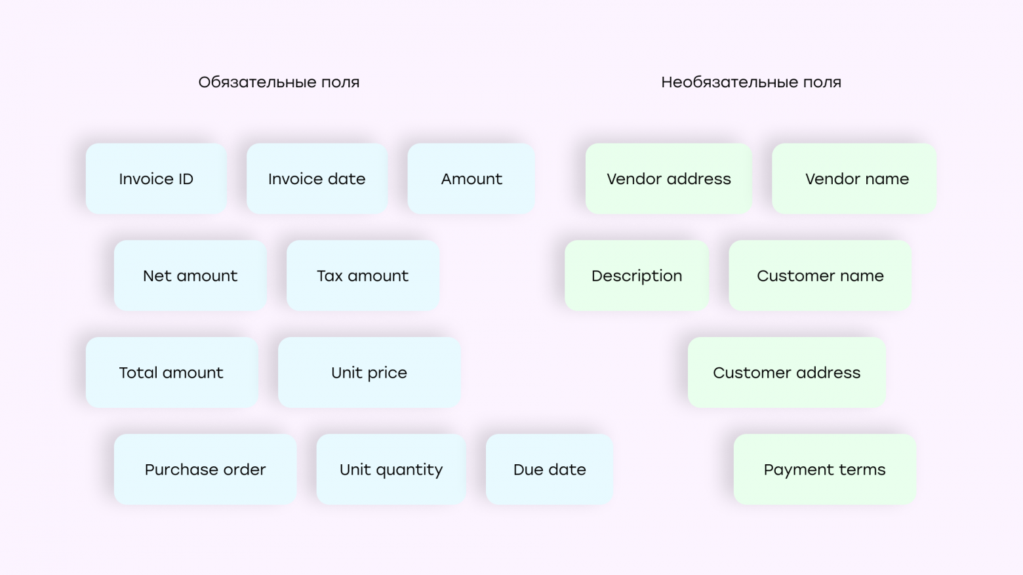
Task: Select the Due date chip
Action: coord(550,470)
